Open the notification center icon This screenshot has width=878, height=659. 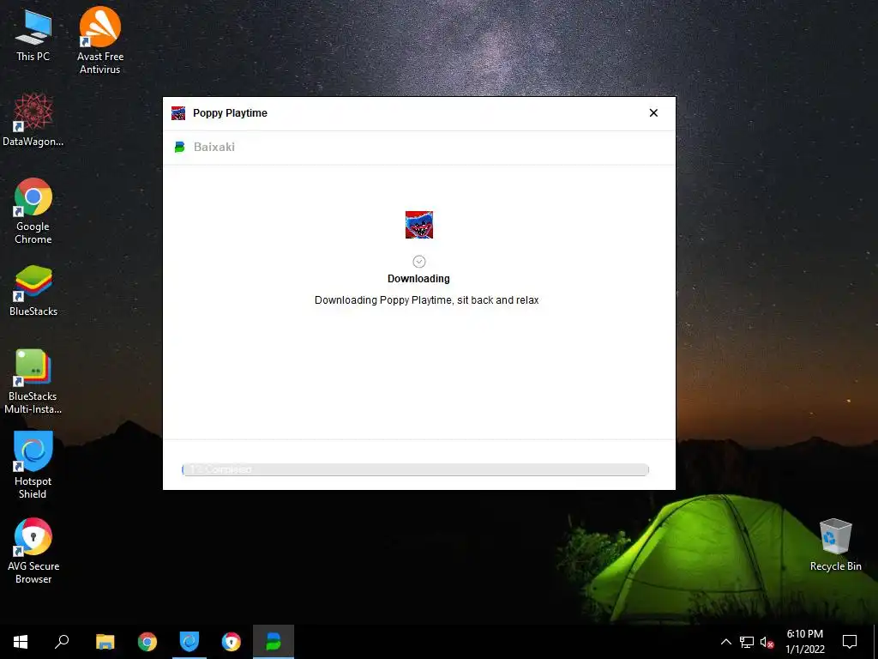[850, 642]
